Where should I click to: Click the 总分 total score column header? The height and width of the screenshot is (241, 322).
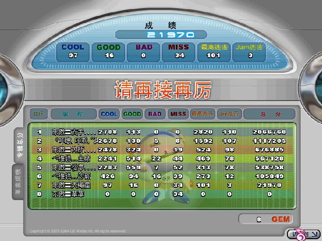[x=270, y=114]
